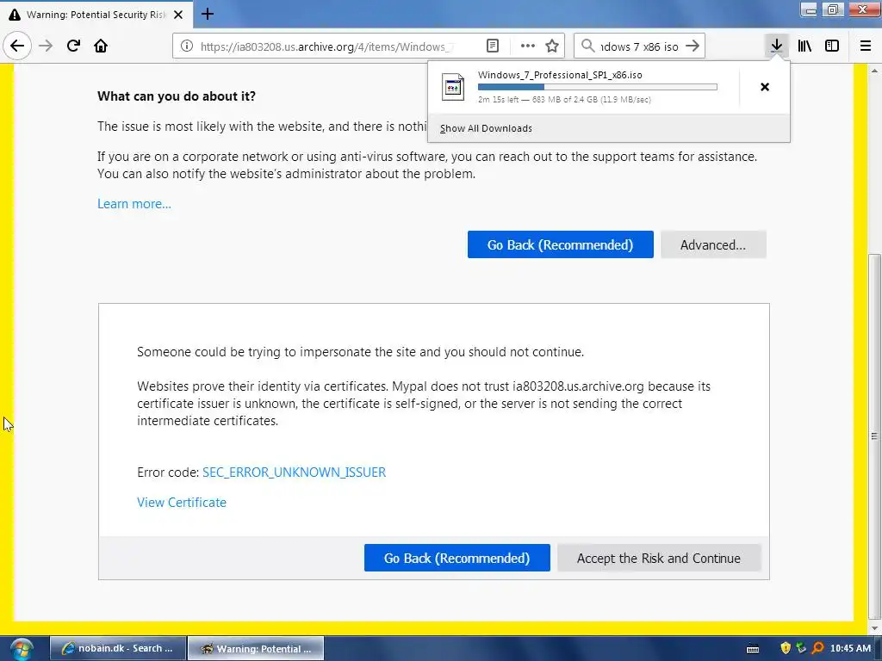This screenshot has height=661, width=882.
Task: Open the Windows Start button
Action: [21, 649]
